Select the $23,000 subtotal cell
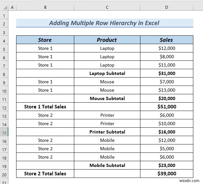Viewport: 203px width, 184px height. [167, 165]
